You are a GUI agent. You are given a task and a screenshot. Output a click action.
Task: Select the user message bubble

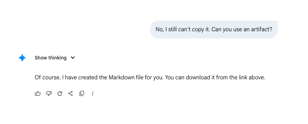click(214, 30)
